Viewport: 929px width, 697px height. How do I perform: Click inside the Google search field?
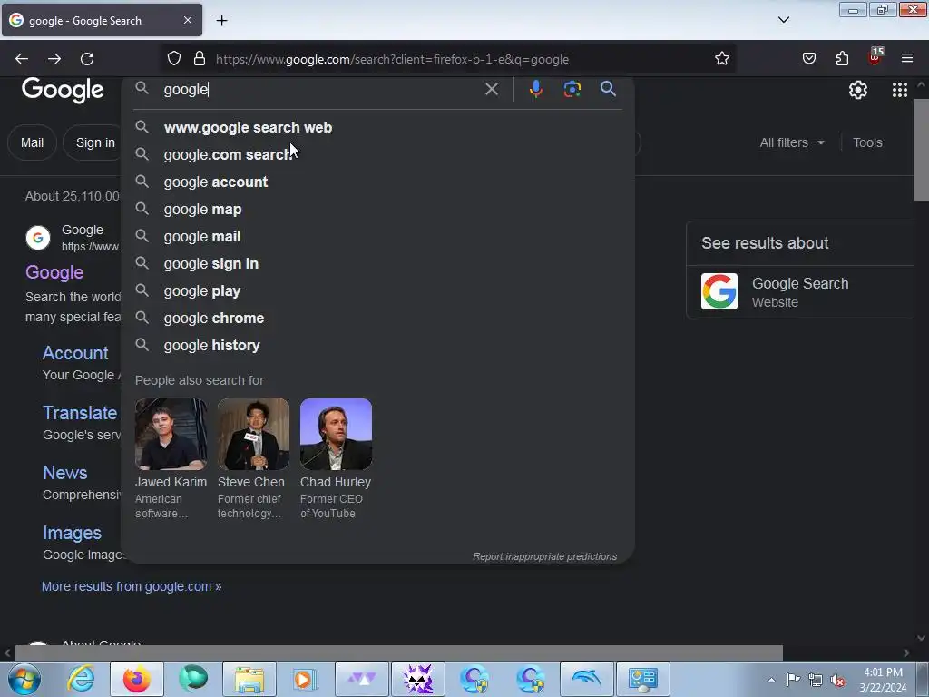(320, 90)
